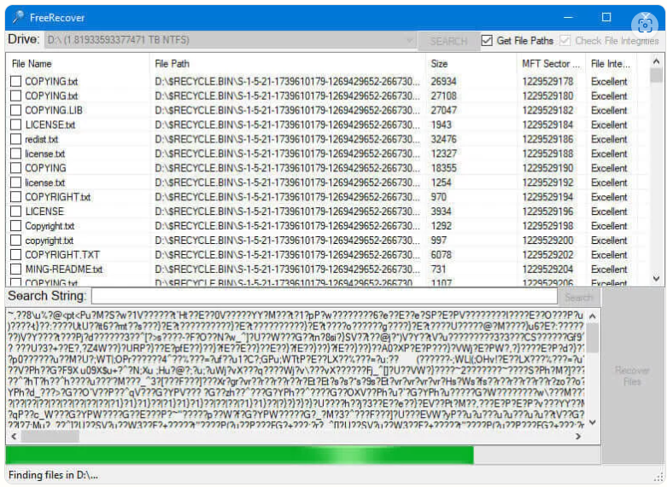Click the status text Finding files in D:\...
The width and height of the screenshot is (667, 487).
pyautogui.click(x=53, y=475)
